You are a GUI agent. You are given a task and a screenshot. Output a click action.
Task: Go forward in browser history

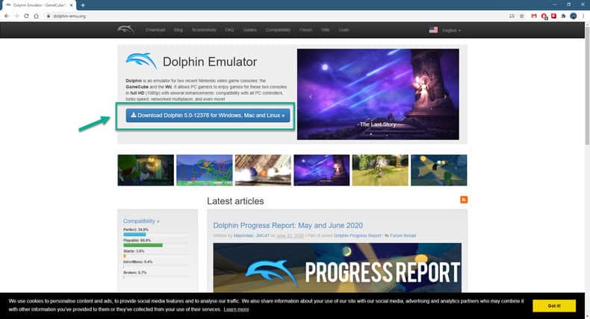(16, 16)
